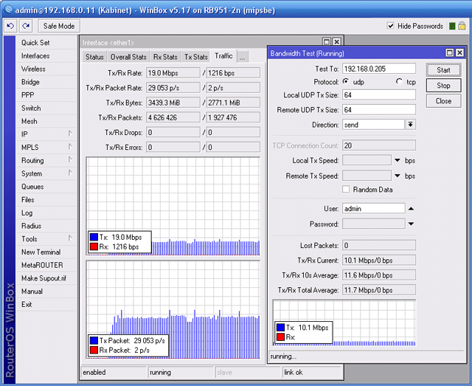Open New Terminal from sidebar

pos(46,252)
